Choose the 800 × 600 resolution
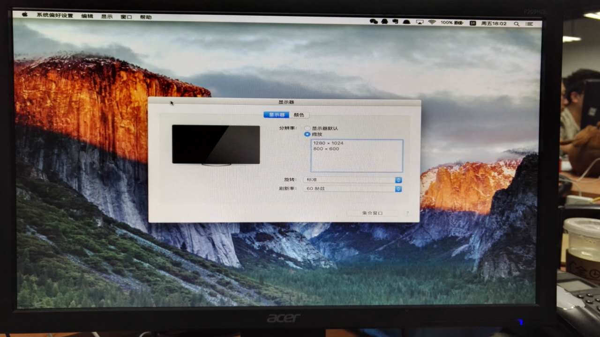The image size is (600, 337). coord(326,149)
